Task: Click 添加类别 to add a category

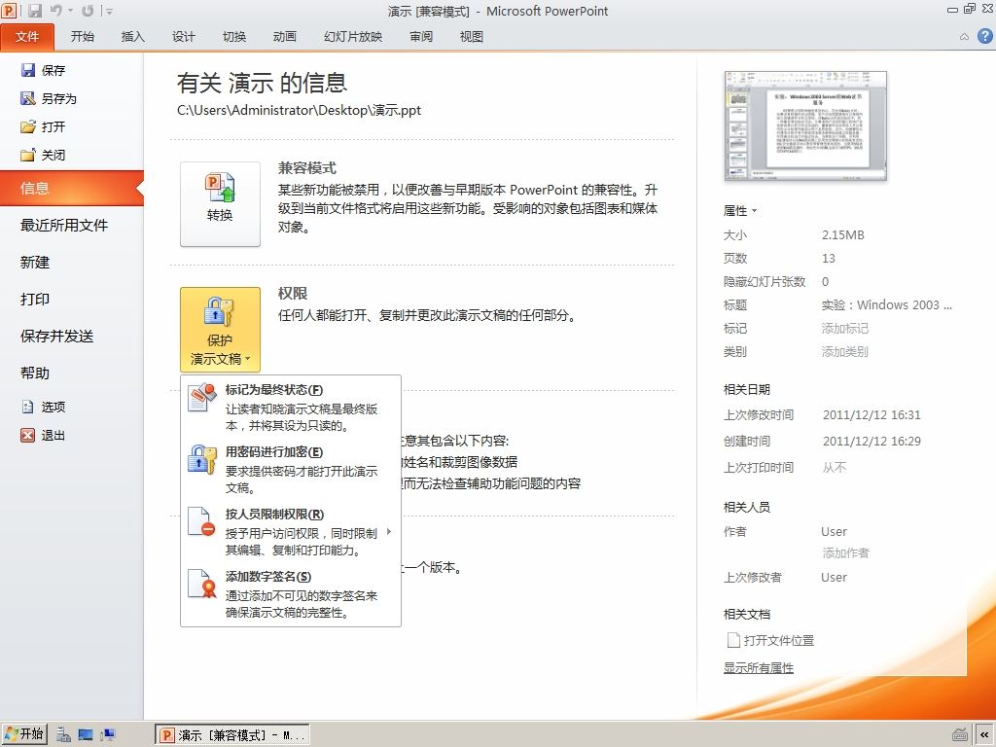Action: click(x=845, y=352)
